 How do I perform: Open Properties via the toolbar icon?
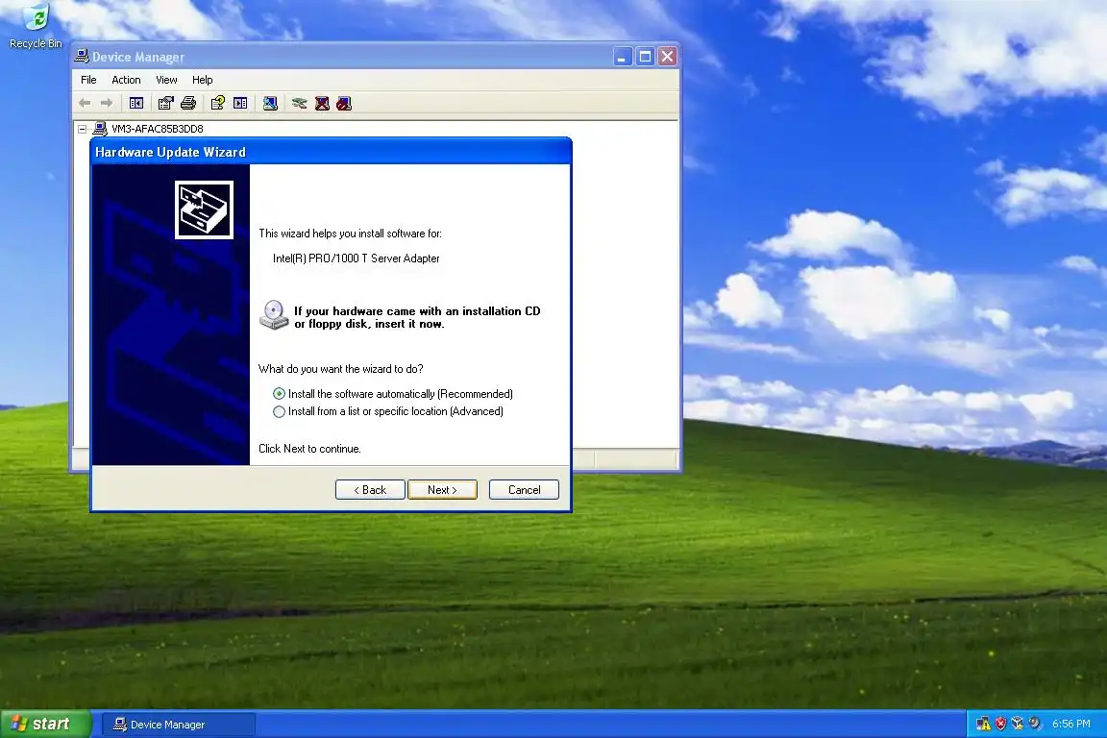point(166,103)
